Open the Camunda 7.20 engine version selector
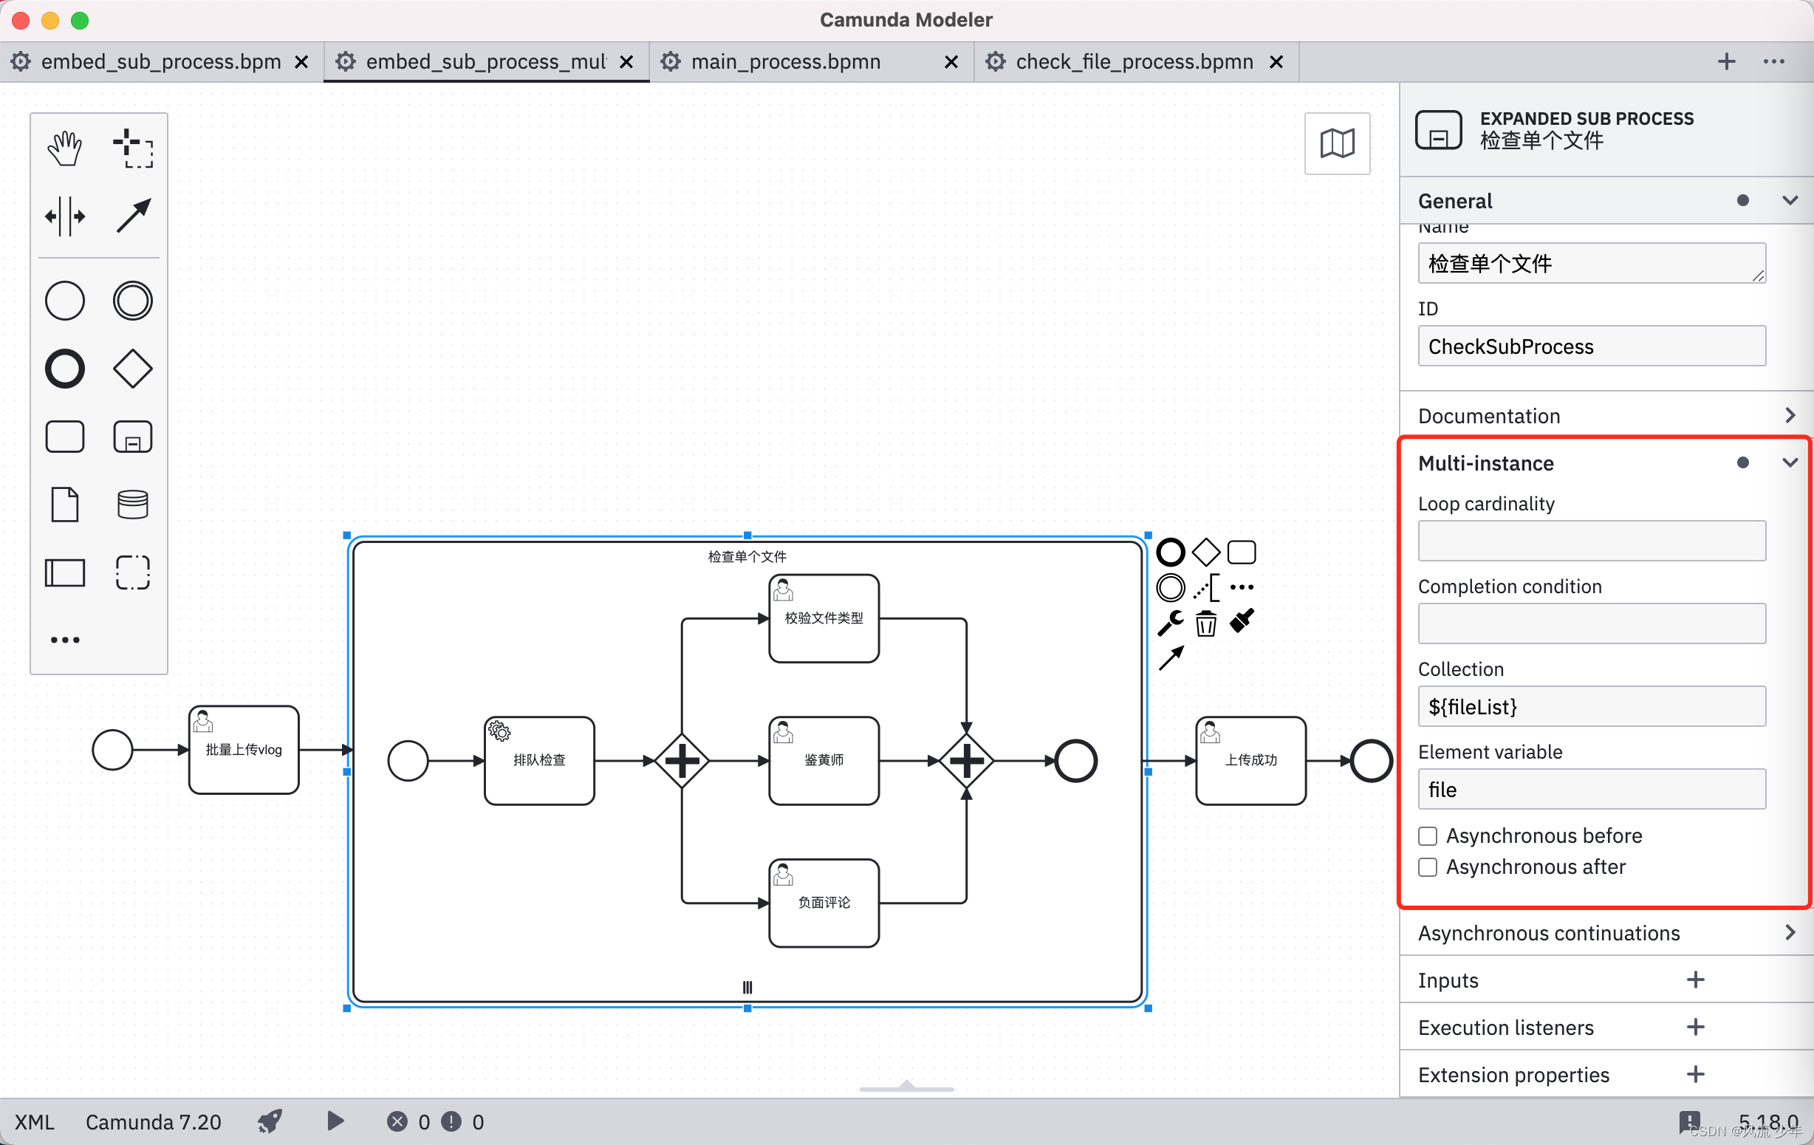1814x1145 pixels. [x=153, y=1121]
